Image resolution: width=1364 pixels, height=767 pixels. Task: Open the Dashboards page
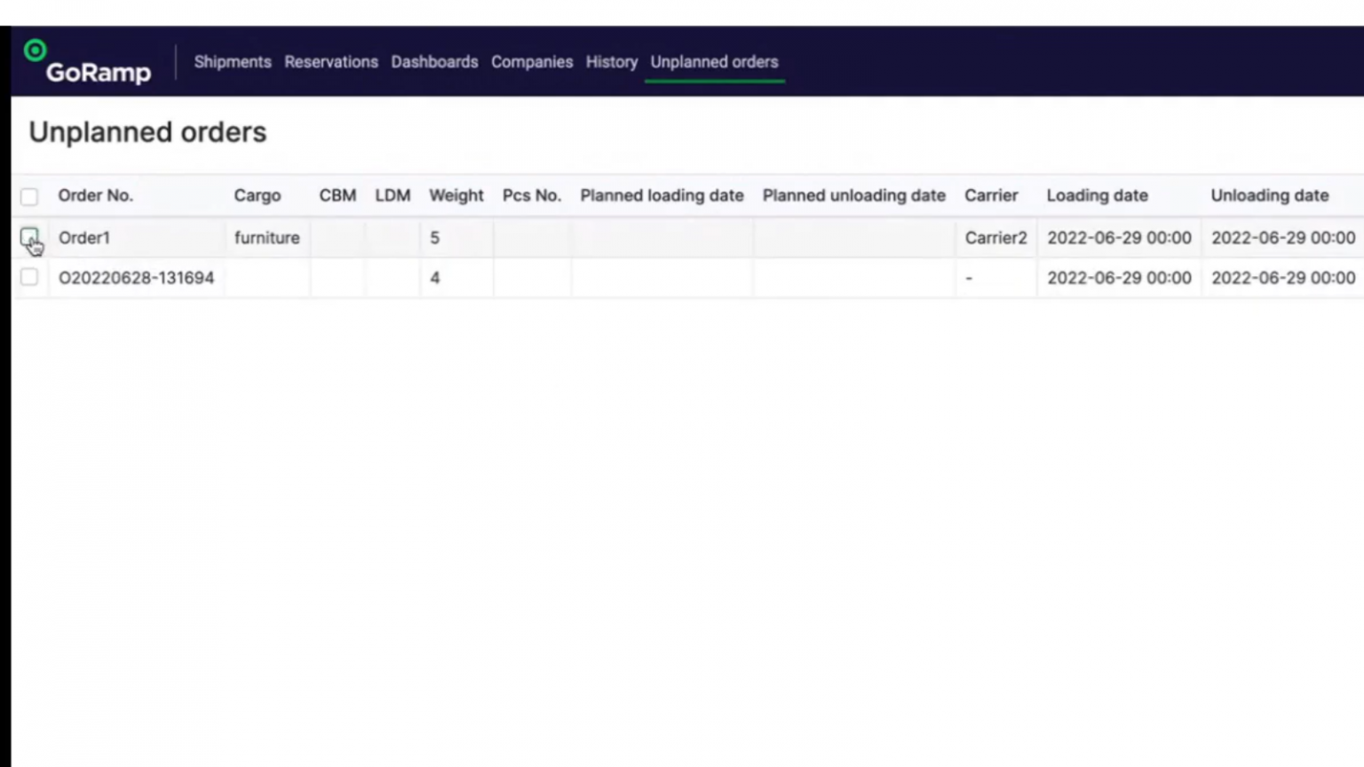tap(434, 62)
